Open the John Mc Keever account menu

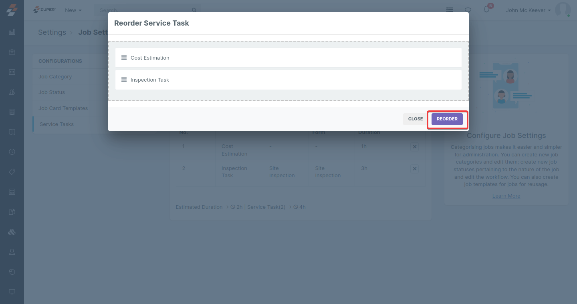click(x=528, y=10)
